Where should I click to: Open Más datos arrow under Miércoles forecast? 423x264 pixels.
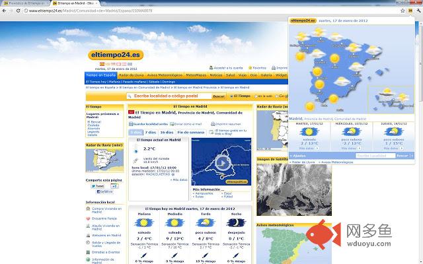(x=359, y=148)
